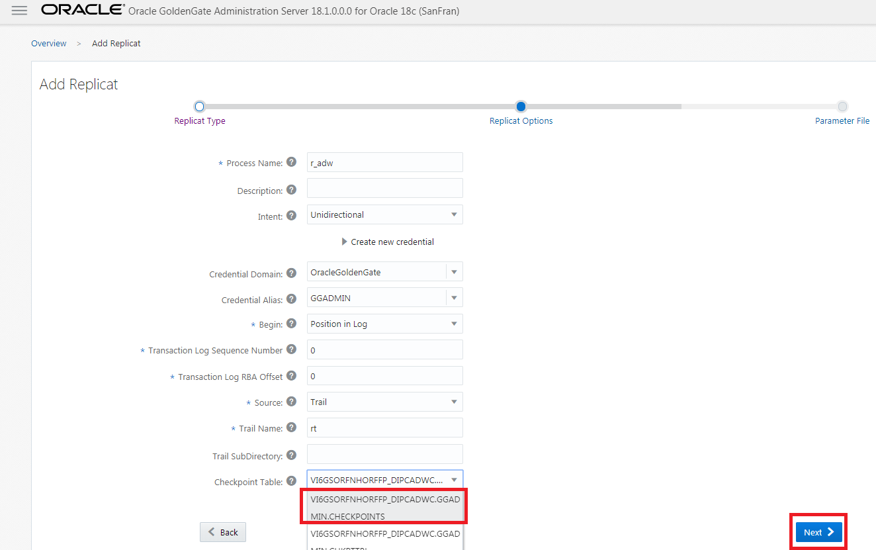
Task: Click help icon next to Trail SubDirectory
Action: 292,455
